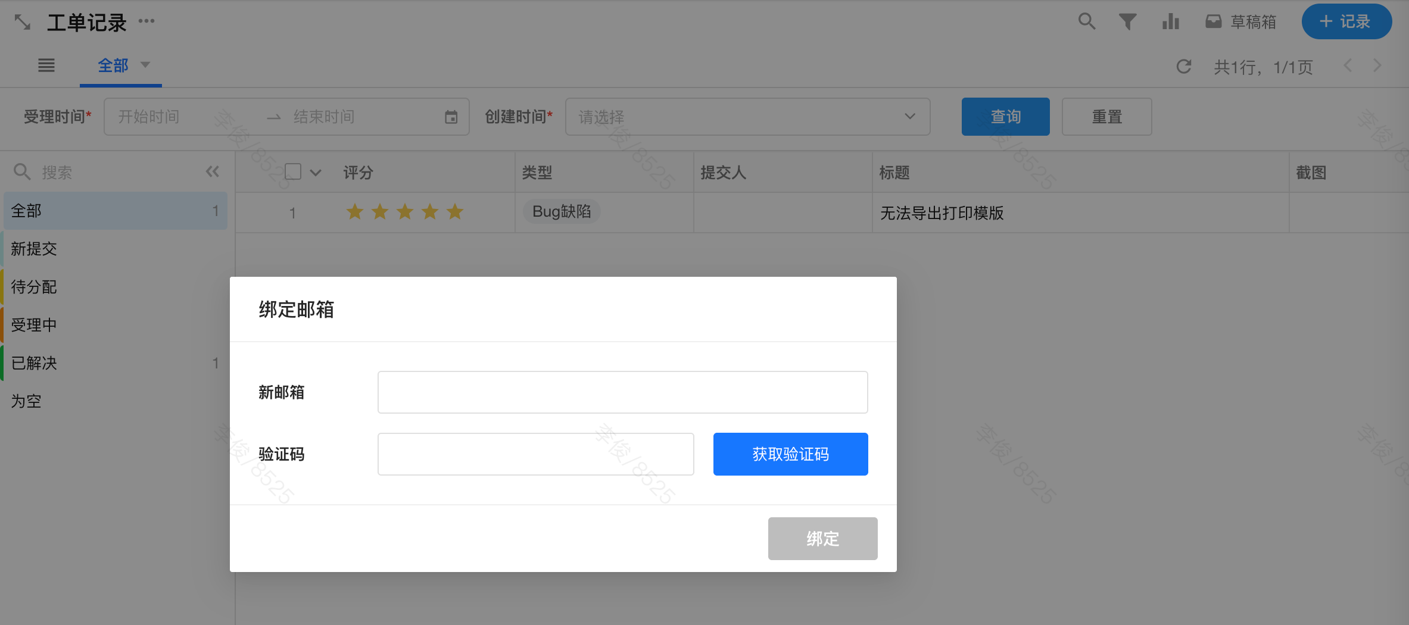Click the search magnifier icon in header
Screen dimensions: 1409x625
[1087, 21]
